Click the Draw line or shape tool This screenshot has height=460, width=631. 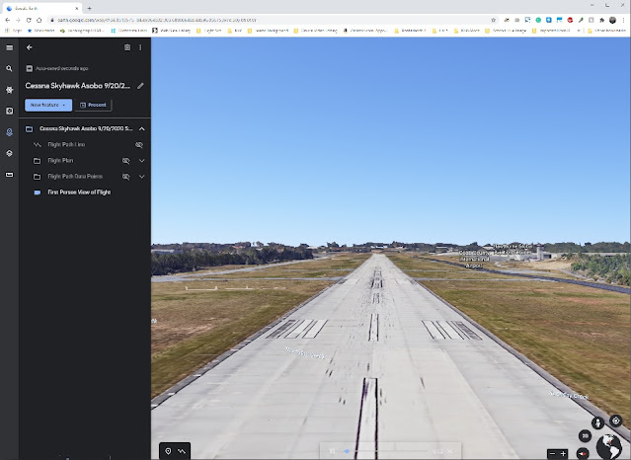[182, 451]
